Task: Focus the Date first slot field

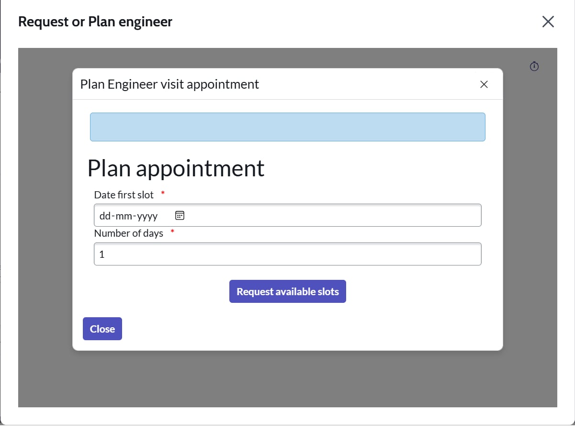Action: tap(288, 216)
